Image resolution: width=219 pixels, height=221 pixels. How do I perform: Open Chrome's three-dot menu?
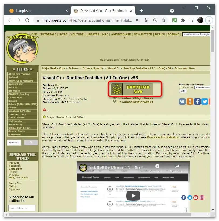point(209,20)
